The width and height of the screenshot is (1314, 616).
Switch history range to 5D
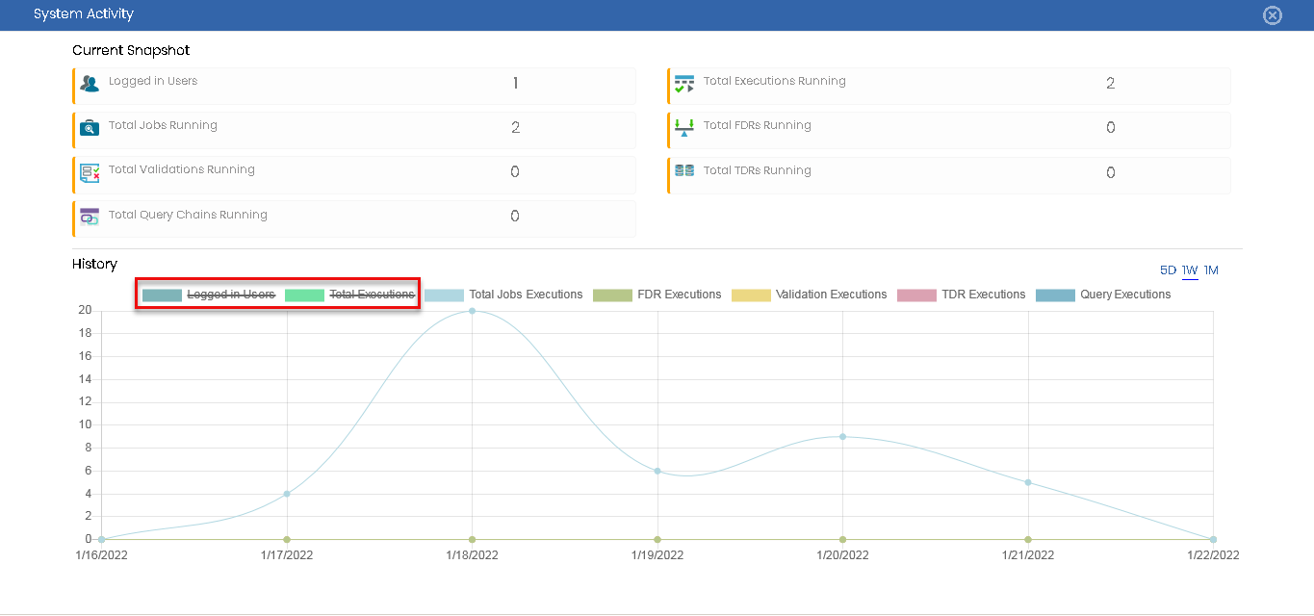pyautogui.click(x=1168, y=270)
